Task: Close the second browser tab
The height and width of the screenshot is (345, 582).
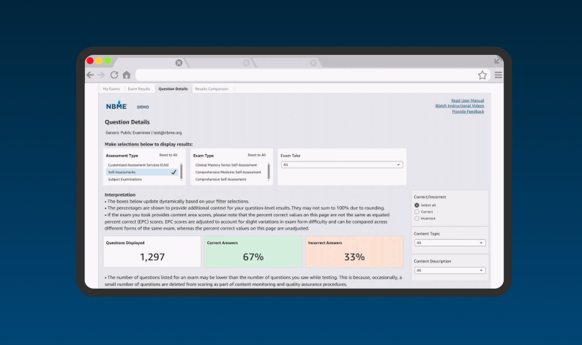Action: pos(246,63)
